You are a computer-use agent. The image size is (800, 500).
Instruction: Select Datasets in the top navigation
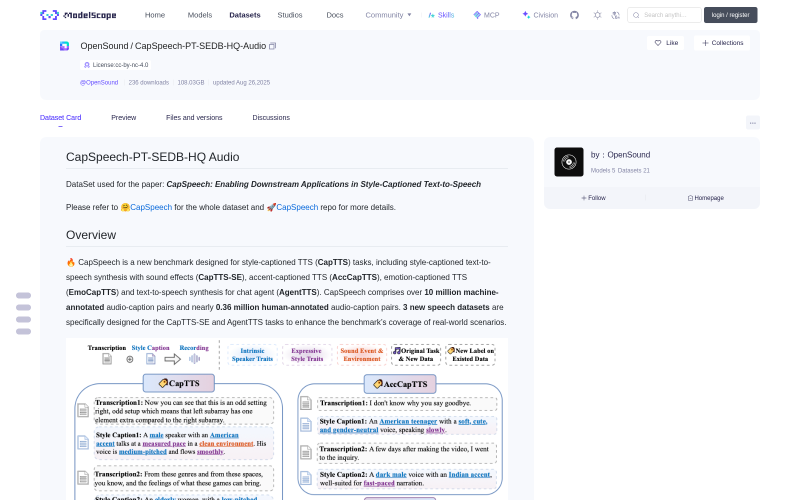click(245, 15)
